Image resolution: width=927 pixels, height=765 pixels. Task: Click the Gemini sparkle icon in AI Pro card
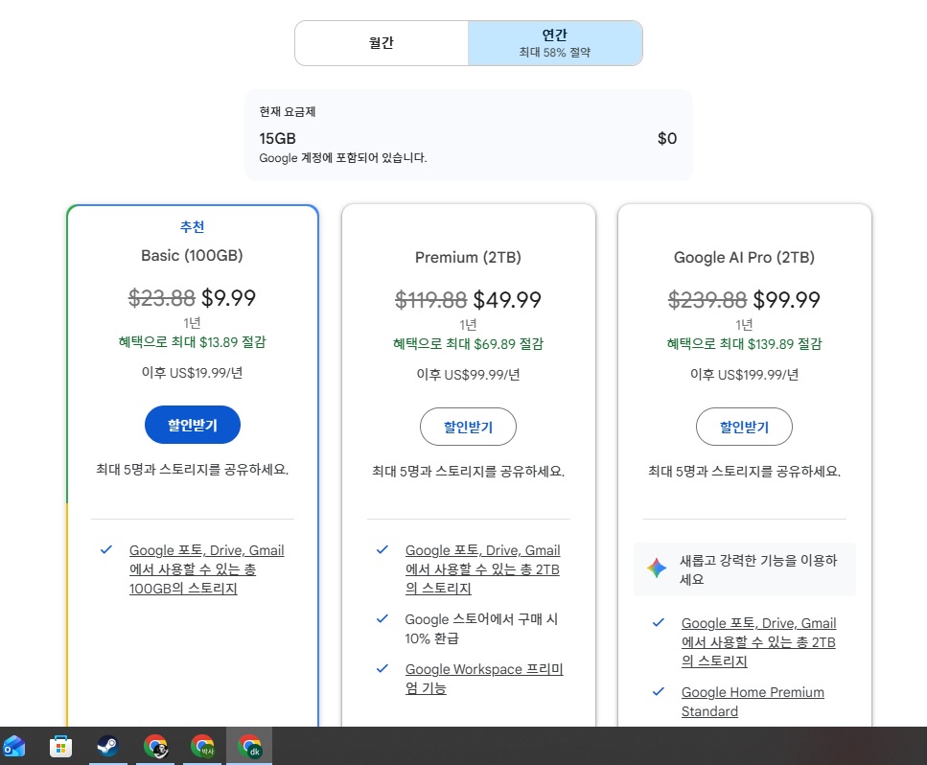tap(657, 569)
